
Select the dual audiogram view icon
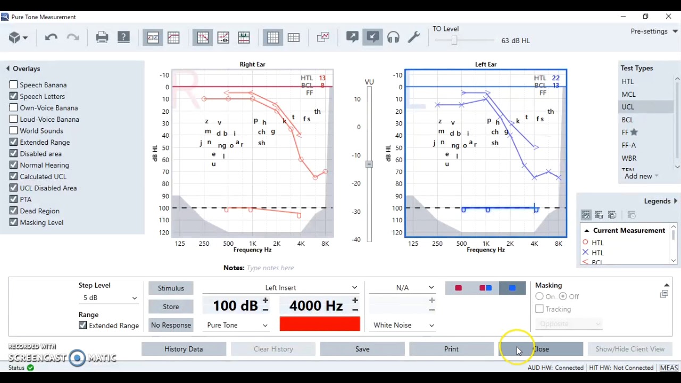(x=153, y=38)
